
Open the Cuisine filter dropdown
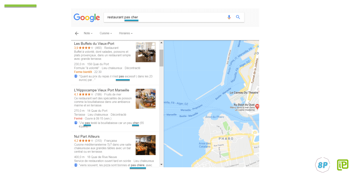[106, 33]
